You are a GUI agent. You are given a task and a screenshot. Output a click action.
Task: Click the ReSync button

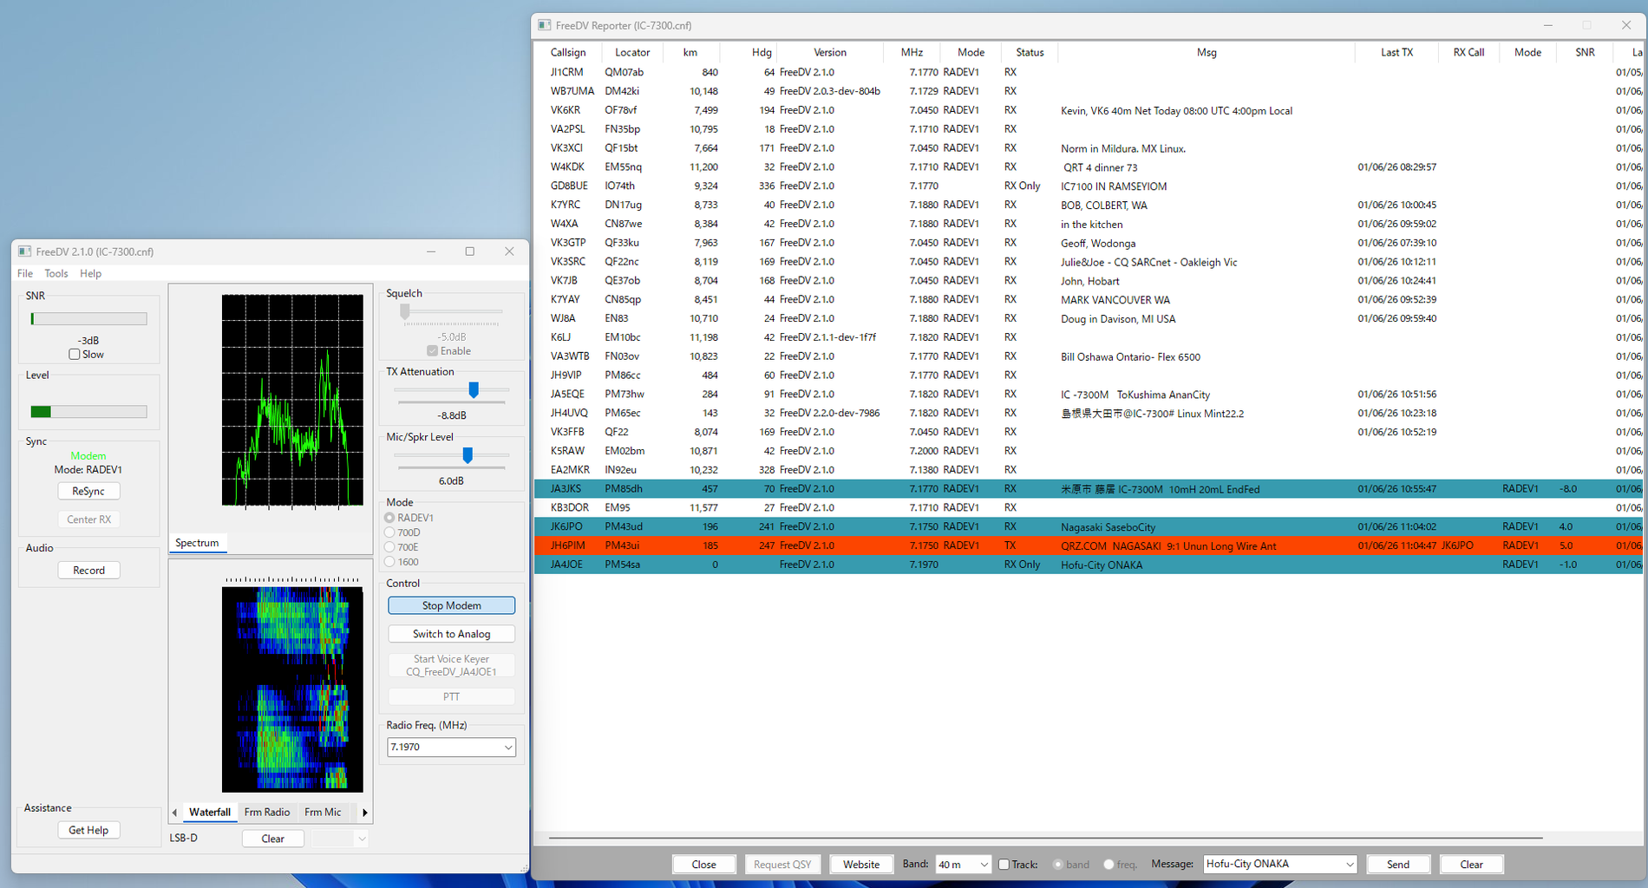88,491
